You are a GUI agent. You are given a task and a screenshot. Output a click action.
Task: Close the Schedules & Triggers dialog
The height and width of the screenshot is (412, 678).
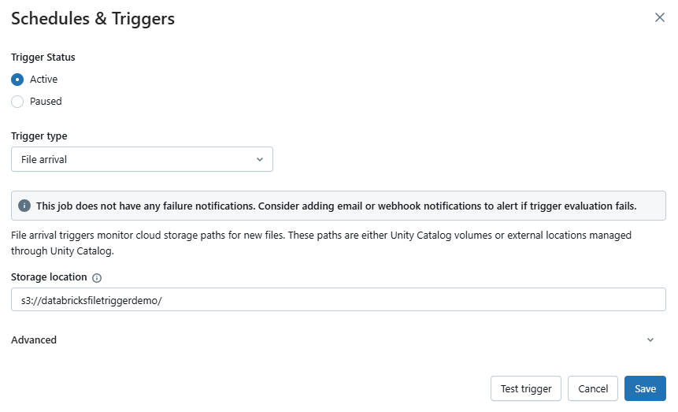tap(659, 18)
